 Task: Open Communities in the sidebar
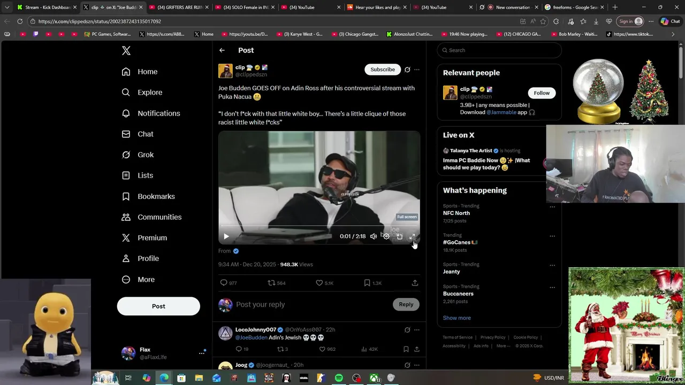click(151, 217)
